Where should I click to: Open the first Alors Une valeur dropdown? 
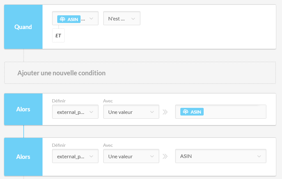[131, 112]
